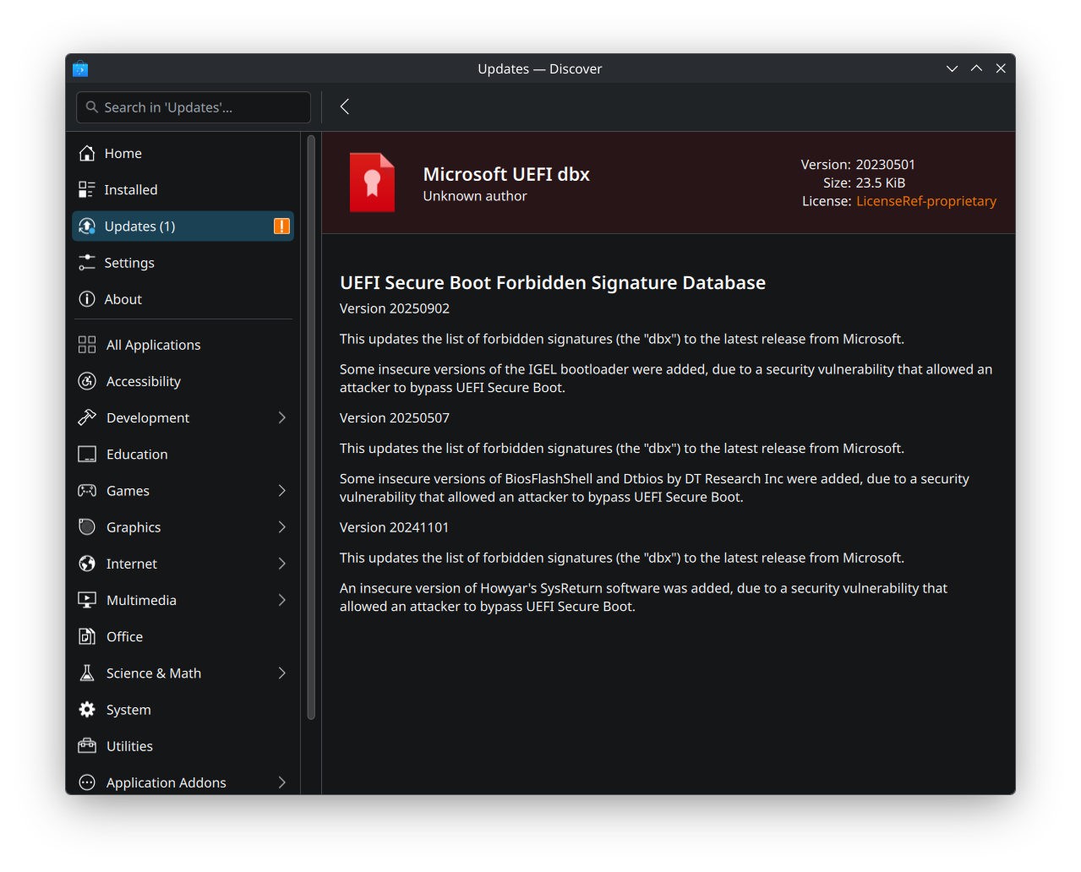1081x872 pixels.
Task: Open the All Applications category
Action: (x=153, y=345)
